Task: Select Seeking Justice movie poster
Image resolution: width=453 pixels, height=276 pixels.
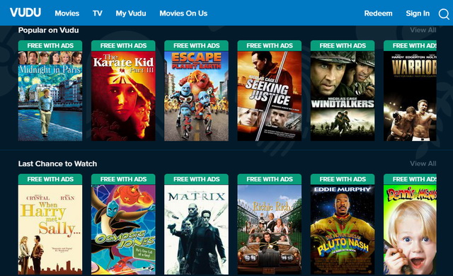Action: pyautogui.click(x=270, y=91)
